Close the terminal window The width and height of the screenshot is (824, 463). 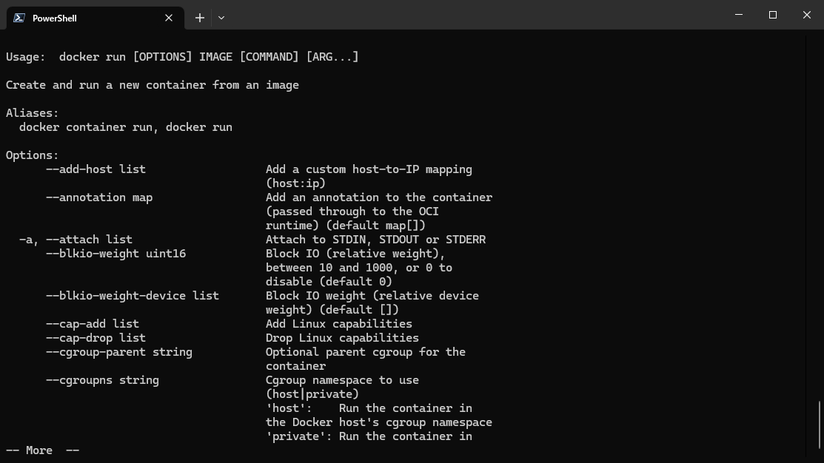click(807, 15)
